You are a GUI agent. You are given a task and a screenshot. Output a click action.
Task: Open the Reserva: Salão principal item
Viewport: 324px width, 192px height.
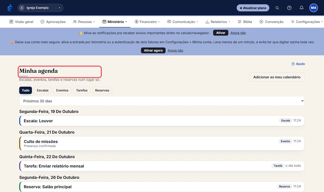[x=162, y=187]
